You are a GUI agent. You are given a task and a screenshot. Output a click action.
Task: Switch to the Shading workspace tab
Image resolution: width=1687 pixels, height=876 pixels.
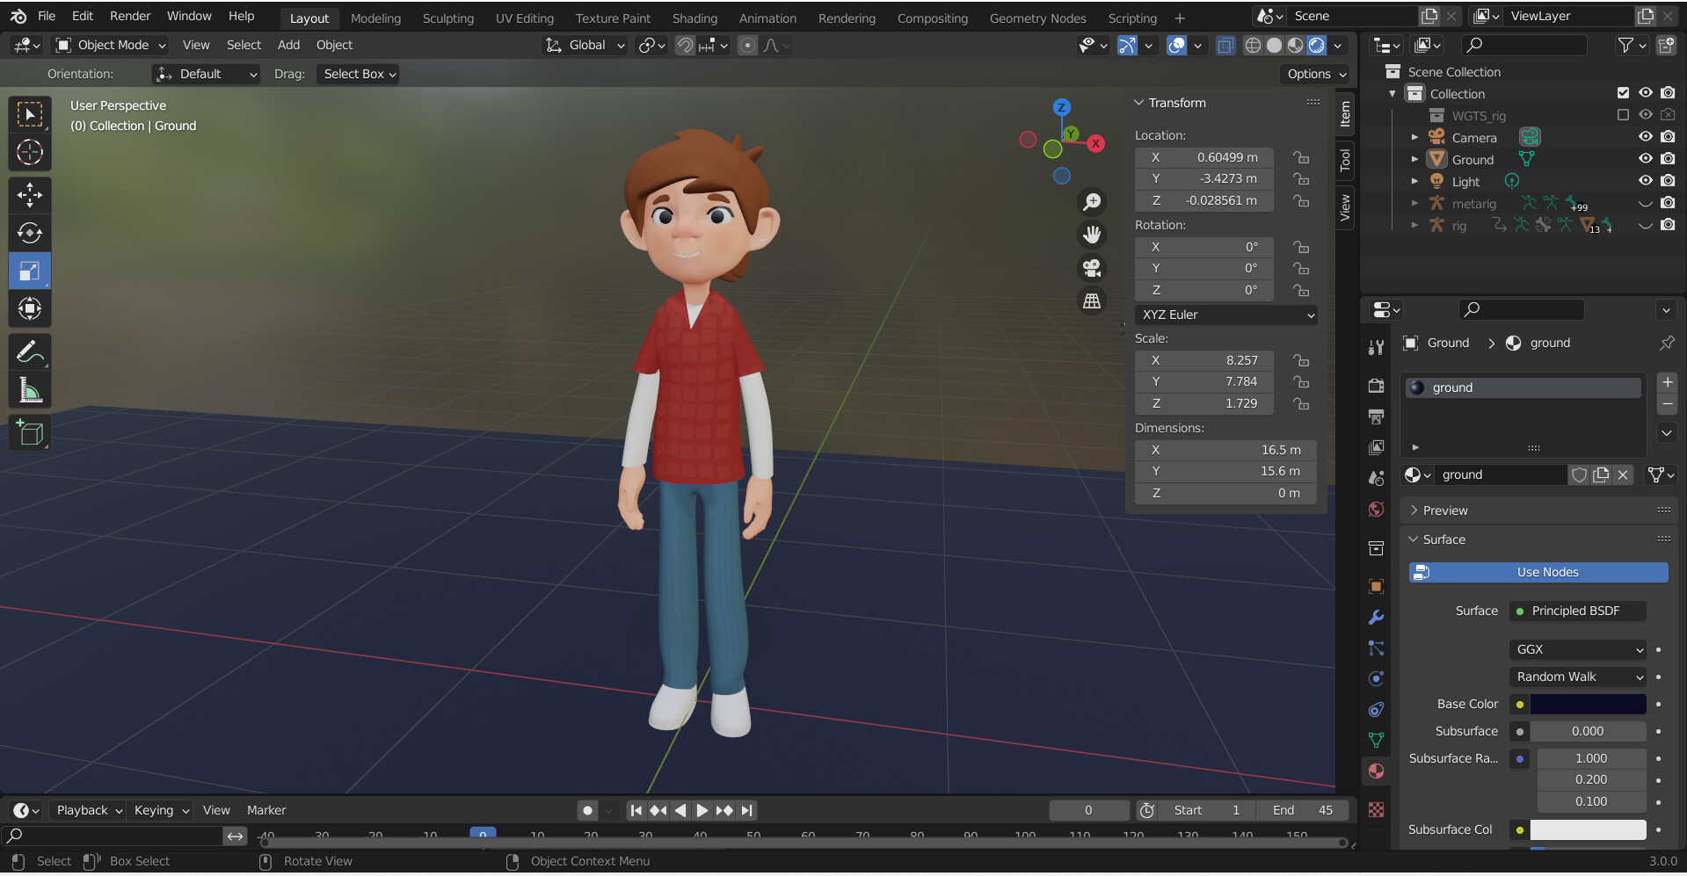coord(694,18)
